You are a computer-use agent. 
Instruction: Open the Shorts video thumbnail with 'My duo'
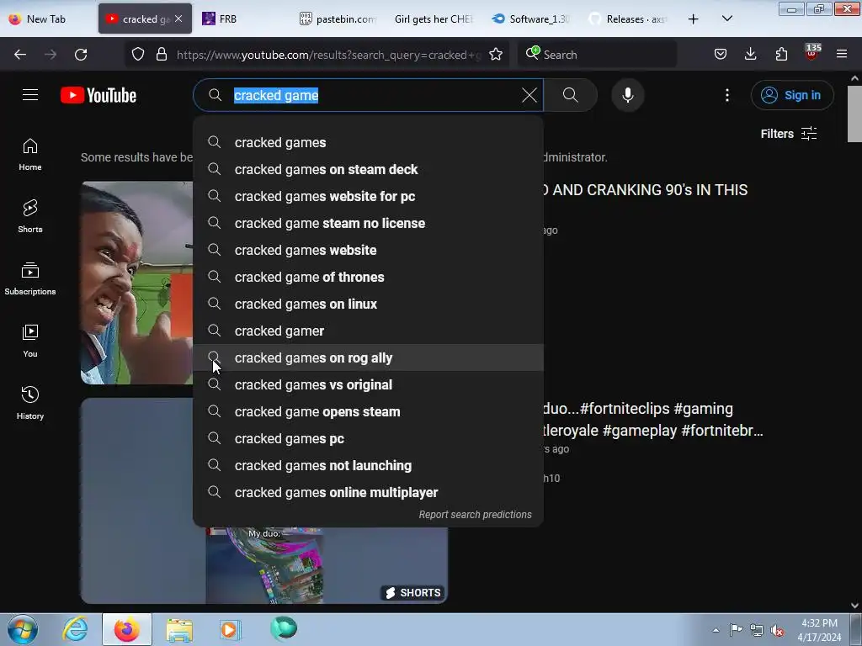click(263, 566)
